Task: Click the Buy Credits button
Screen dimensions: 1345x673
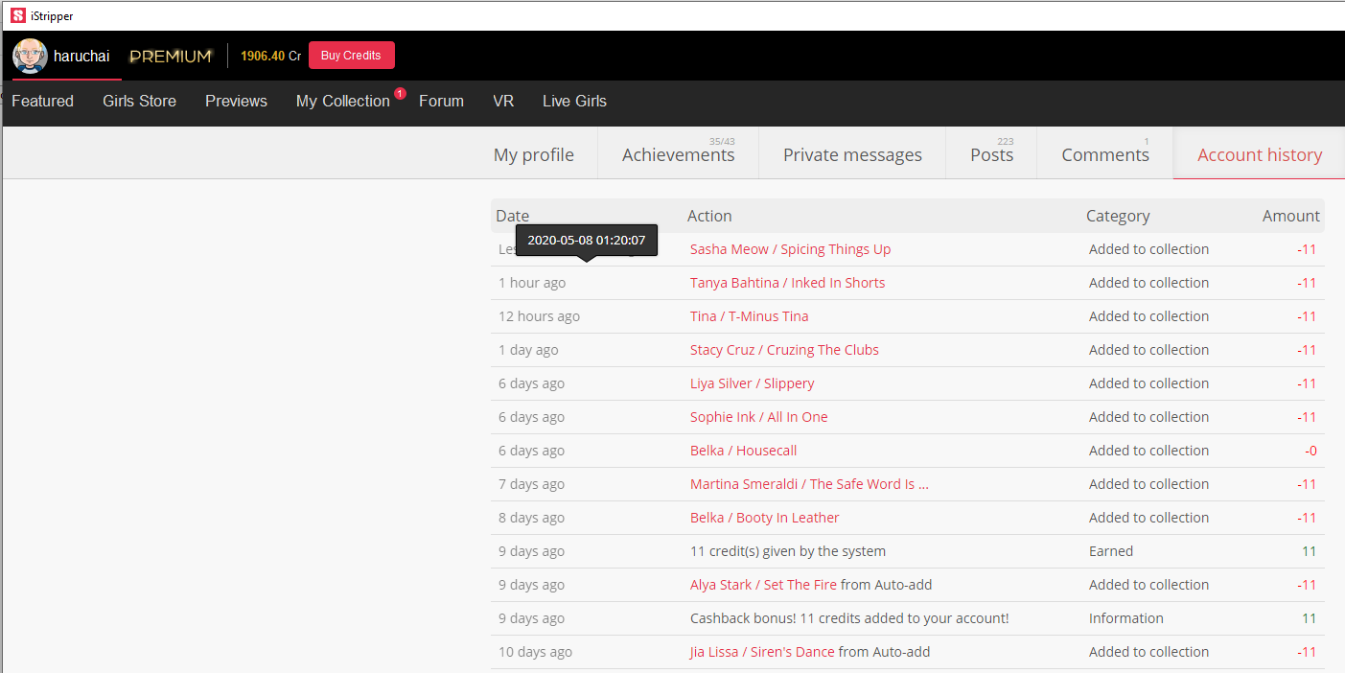Action: coord(351,56)
